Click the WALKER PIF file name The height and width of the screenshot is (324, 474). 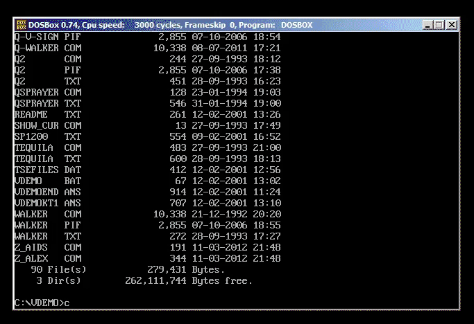coord(47,226)
